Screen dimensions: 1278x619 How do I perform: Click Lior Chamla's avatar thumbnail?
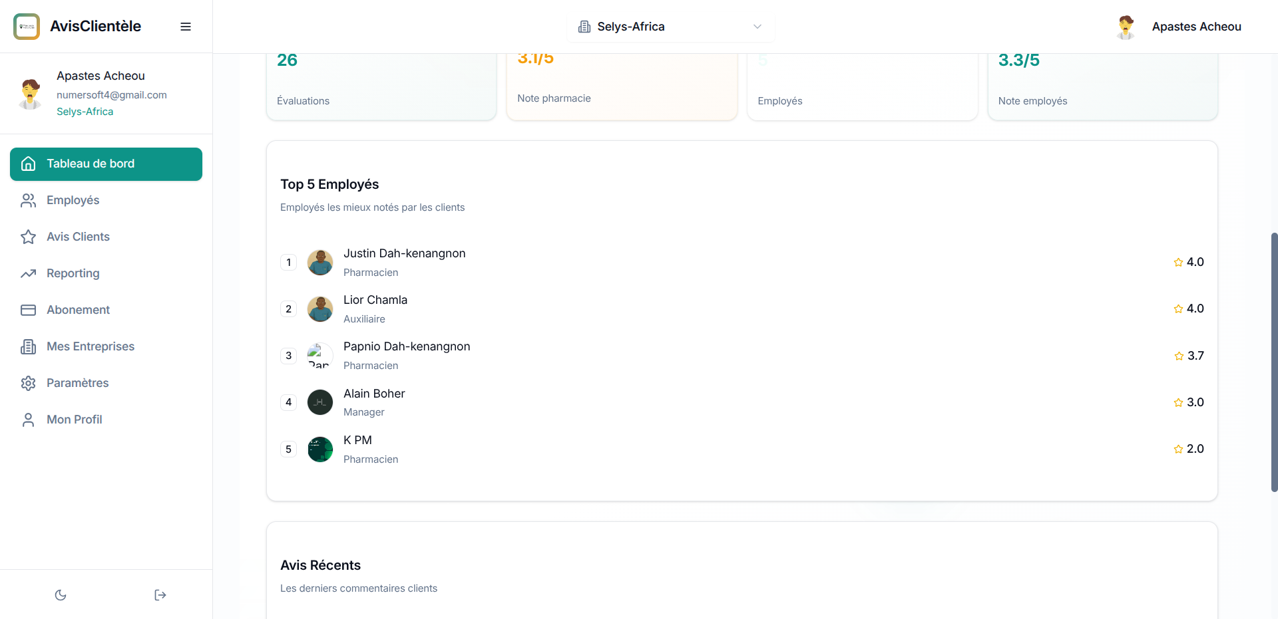(x=320, y=309)
